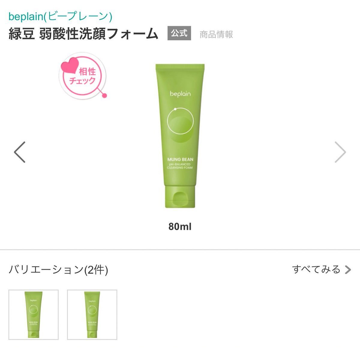This screenshot has height=350, width=360.
Task: Click the pink heart on the 相性チェック badge
Action: pos(70,66)
